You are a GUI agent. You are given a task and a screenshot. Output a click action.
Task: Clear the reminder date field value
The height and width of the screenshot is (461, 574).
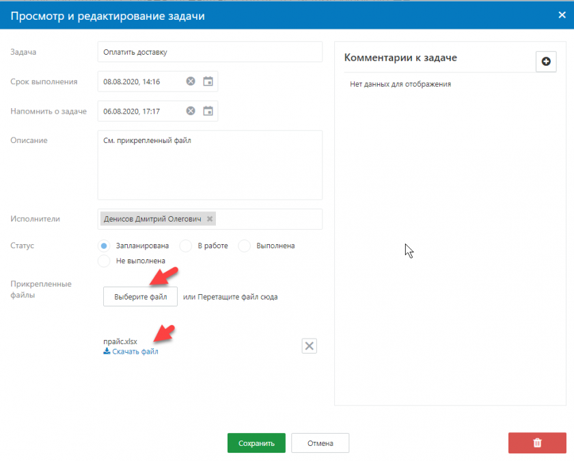[191, 111]
